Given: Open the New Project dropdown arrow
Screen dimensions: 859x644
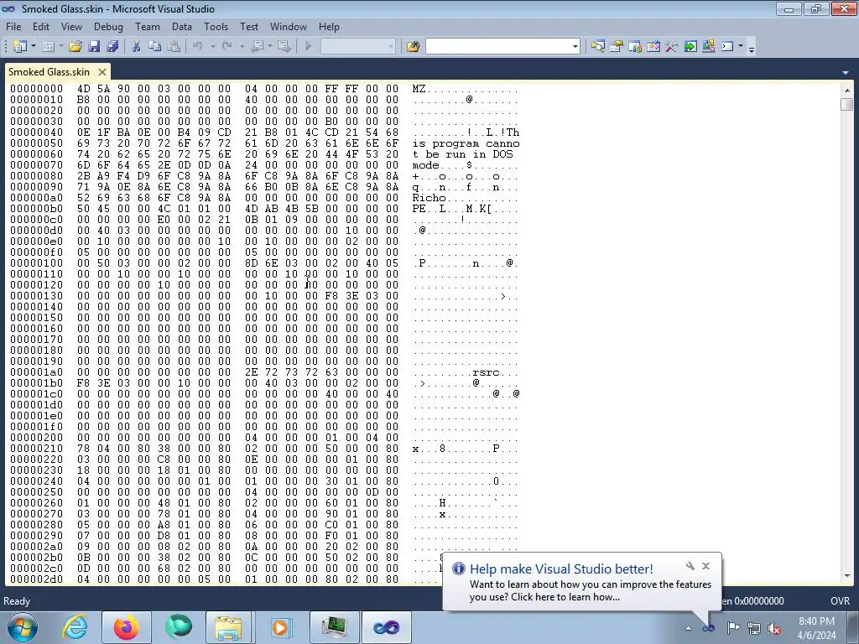Looking at the screenshot, I should [34, 47].
